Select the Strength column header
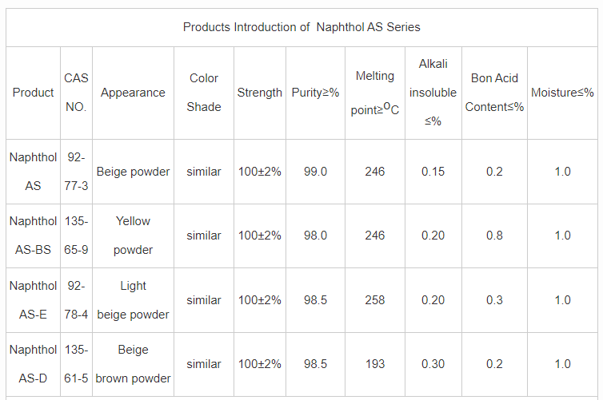603x400 pixels. 259,93
